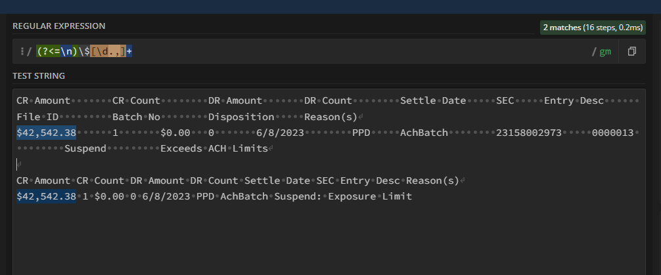Place cursor on the word Suspend
The image size is (661, 275).
click(x=85, y=148)
